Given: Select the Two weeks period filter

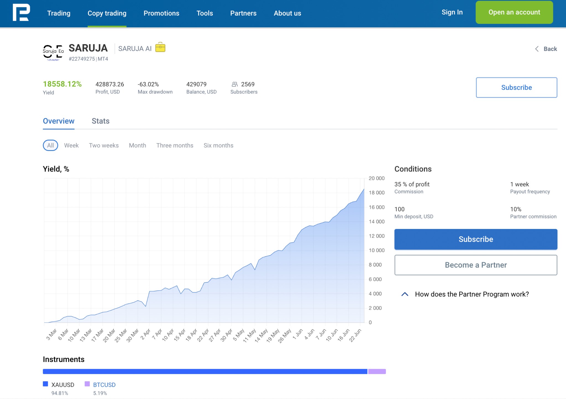Looking at the screenshot, I should (104, 145).
